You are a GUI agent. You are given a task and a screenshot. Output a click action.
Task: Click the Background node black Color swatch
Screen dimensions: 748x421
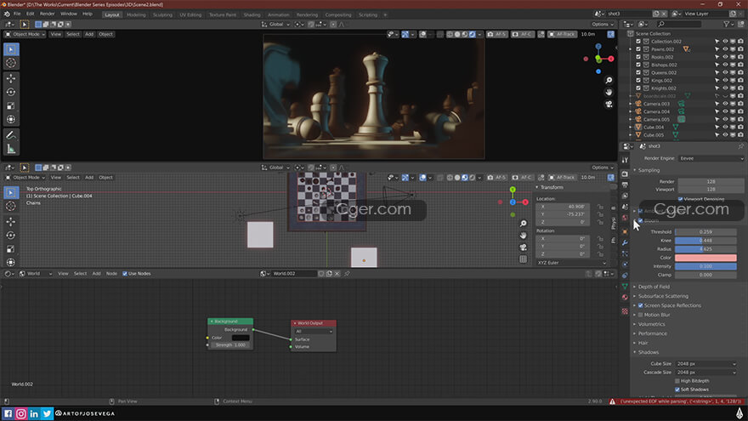[241, 338]
